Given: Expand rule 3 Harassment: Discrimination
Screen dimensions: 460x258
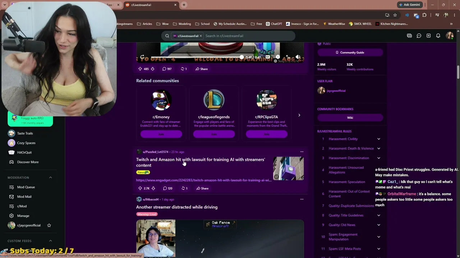Looking at the screenshot, I should point(378,158).
